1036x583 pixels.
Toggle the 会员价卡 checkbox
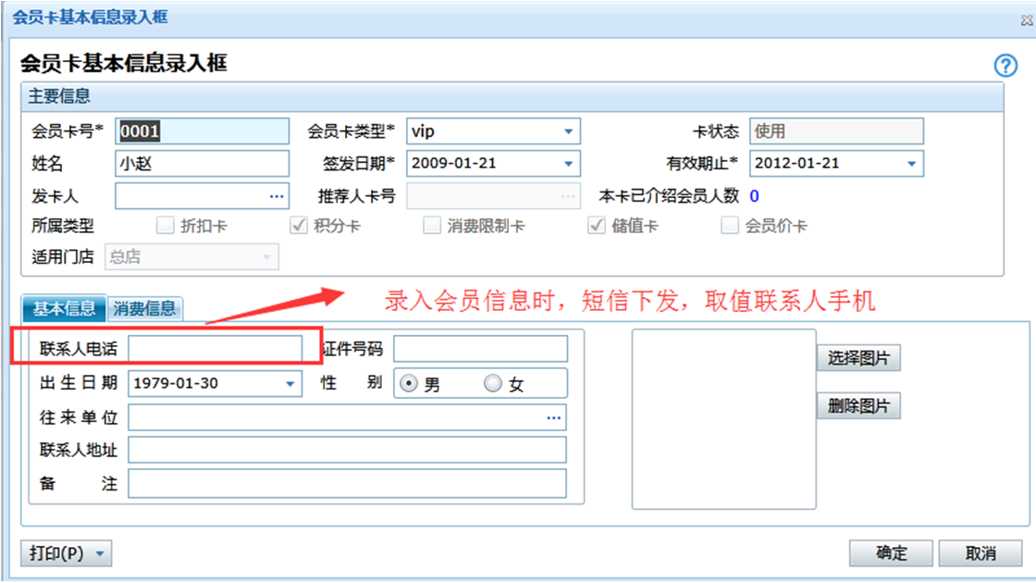(x=730, y=226)
